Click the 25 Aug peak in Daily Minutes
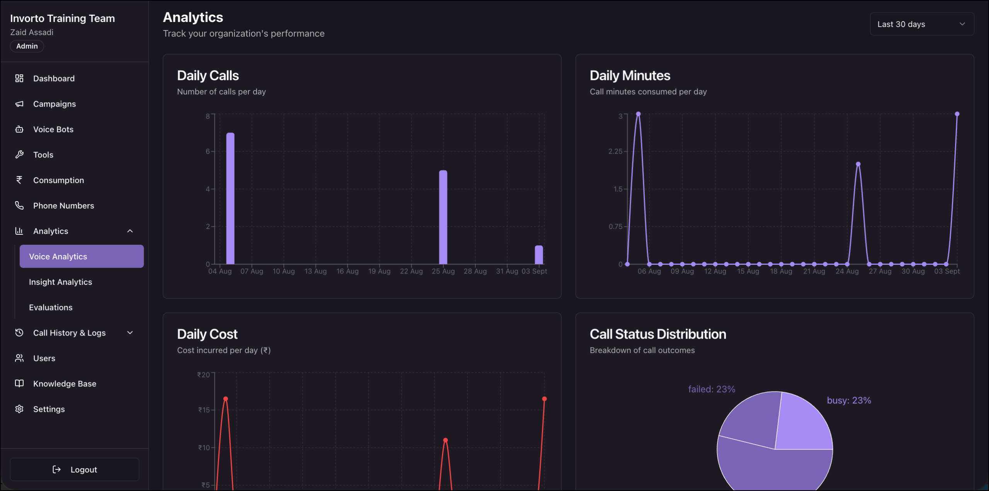 pos(858,164)
